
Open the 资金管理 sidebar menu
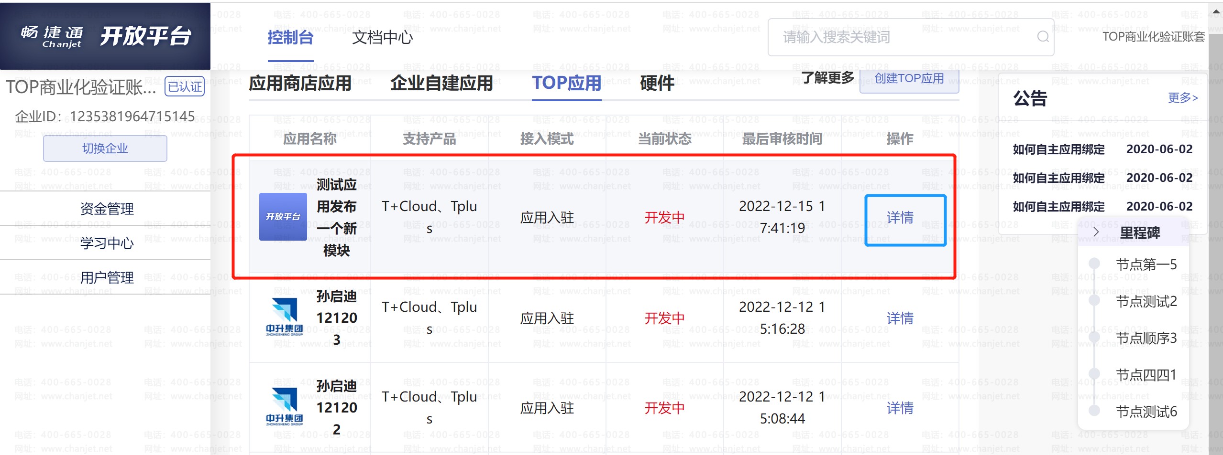click(x=107, y=209)
